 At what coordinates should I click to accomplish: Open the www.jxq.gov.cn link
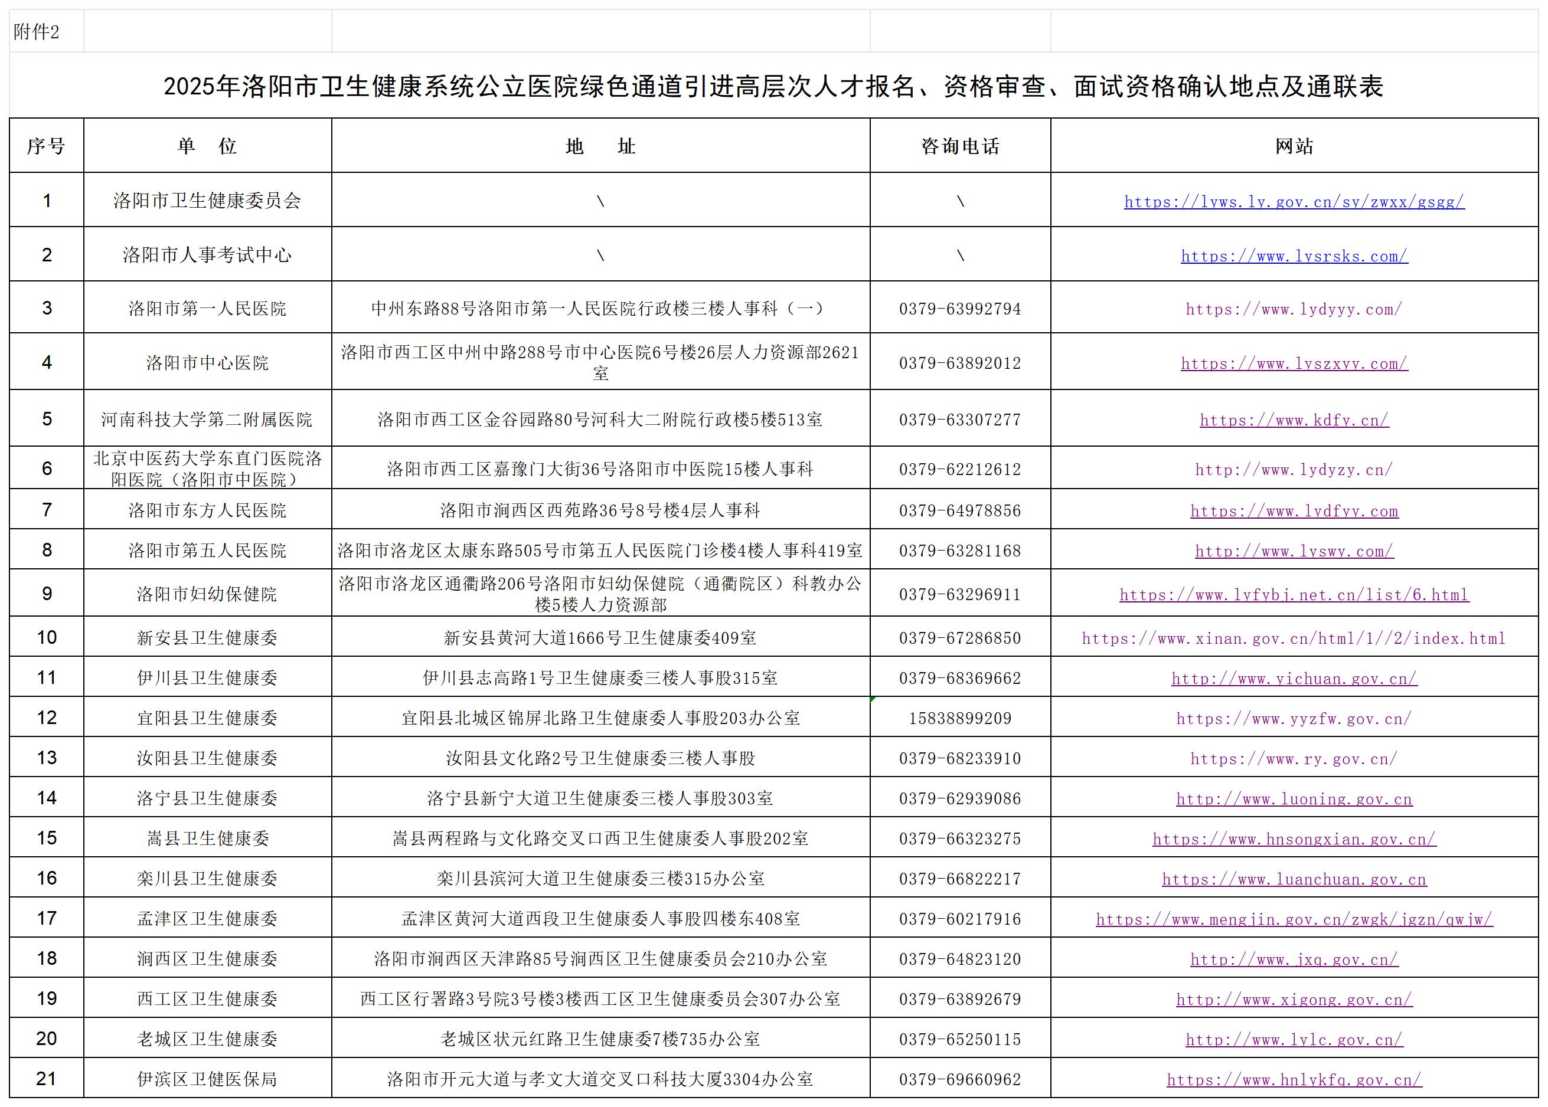click(x=1294, y=959)
